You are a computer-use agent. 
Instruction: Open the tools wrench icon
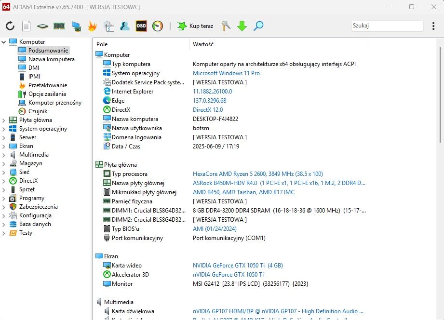click(226, 26)
